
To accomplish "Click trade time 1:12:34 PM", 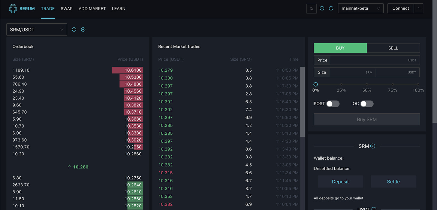I will point(287,173).
